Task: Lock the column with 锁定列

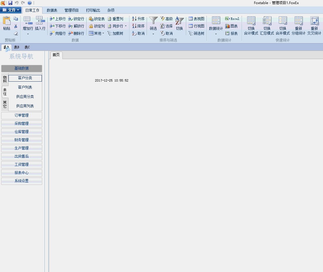Action: (x=97, y=26)
